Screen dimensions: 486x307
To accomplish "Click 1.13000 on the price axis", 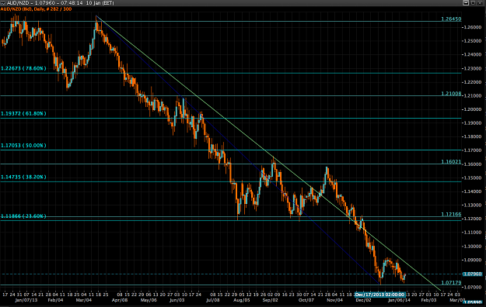I will coord(472,205).
